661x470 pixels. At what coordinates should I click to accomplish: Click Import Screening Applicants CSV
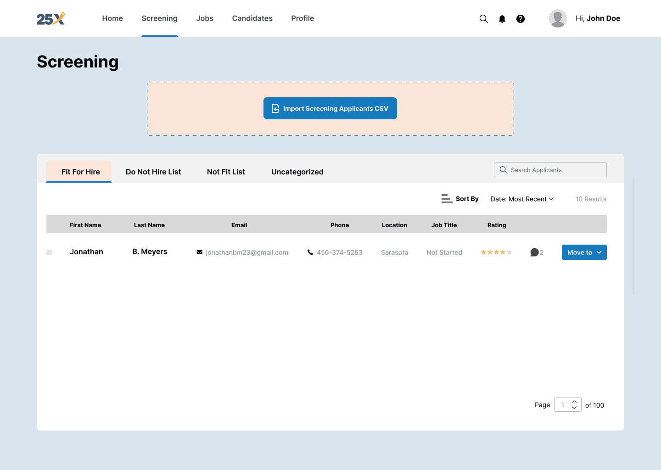pyautogui.click(x=330, y=108)
